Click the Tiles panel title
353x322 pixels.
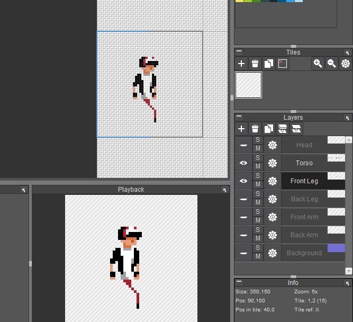click(x=293, y=52)
